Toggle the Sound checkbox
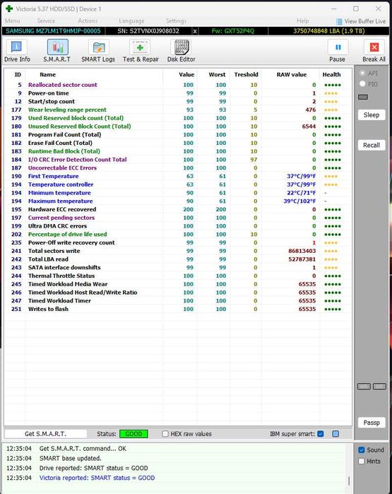392x494 pixels. (362, 450)
